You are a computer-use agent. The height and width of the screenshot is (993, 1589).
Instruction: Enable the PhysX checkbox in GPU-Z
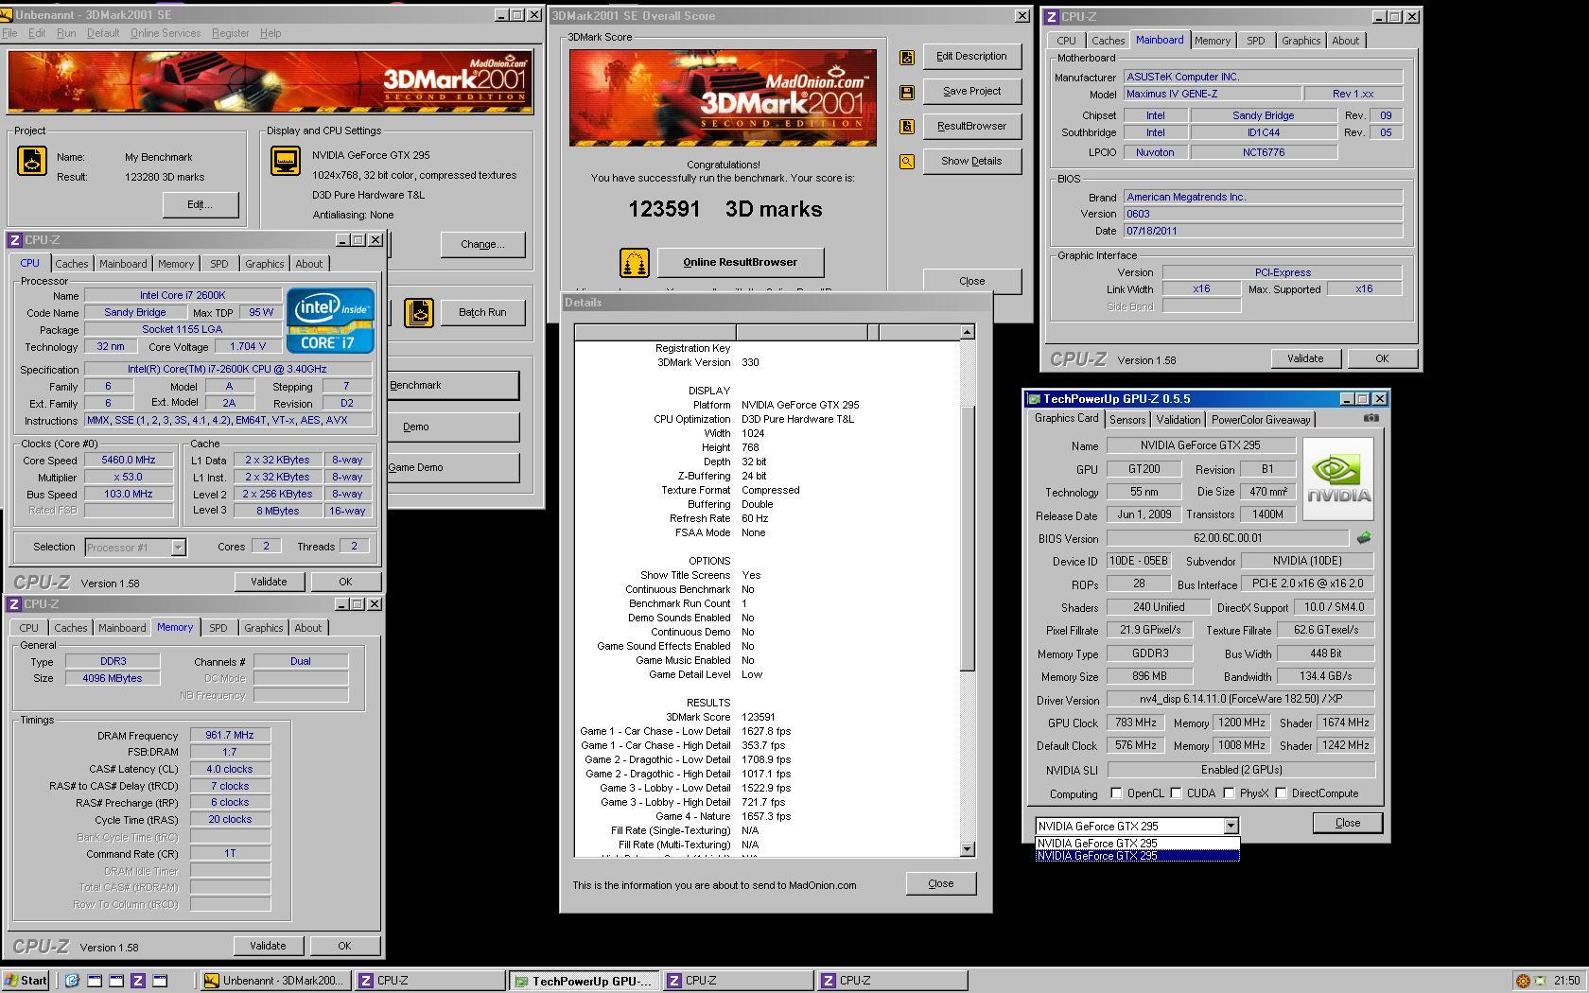[1229, 793]
